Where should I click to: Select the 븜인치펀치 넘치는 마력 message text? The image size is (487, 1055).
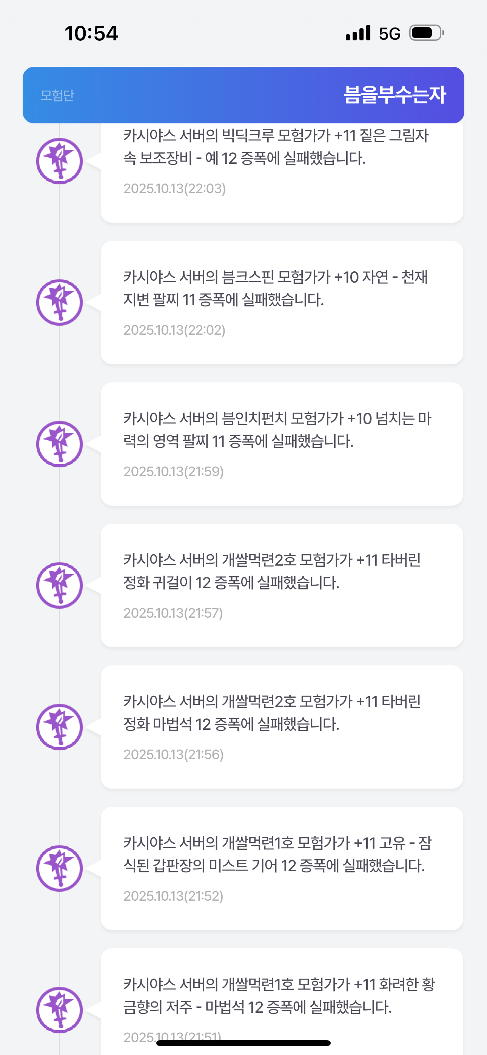(x=277, y=430)
